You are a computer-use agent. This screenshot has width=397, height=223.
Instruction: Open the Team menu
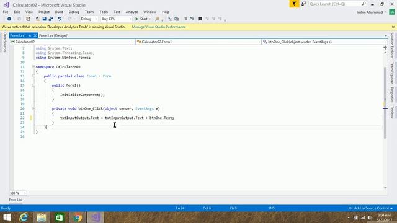[89, 12]
